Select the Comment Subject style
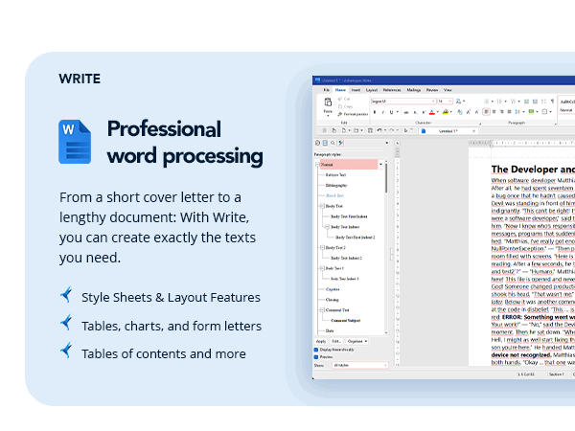This screenshot has width=575, height=431. click(346, 321)
